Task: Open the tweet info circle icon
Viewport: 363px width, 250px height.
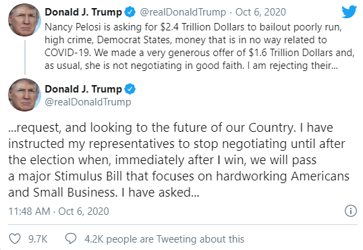Action: 351,211
